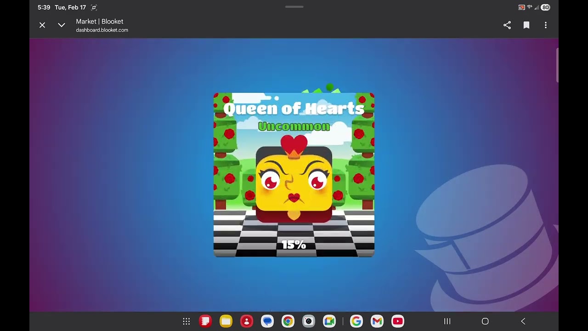The width and height of the screenshot is (588, 331).
Task: Tap the Wi-Fi status icon
Action: 529,7
